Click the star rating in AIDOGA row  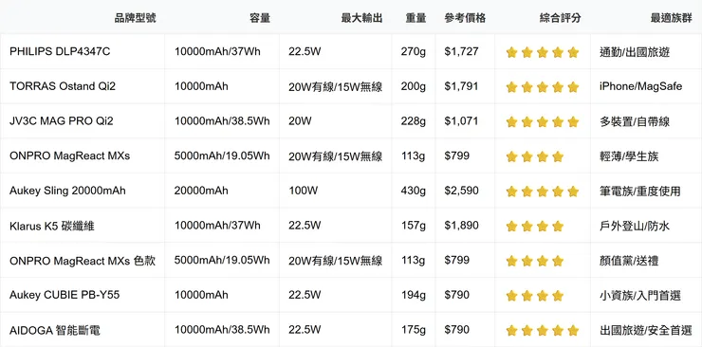coord(543,331)
